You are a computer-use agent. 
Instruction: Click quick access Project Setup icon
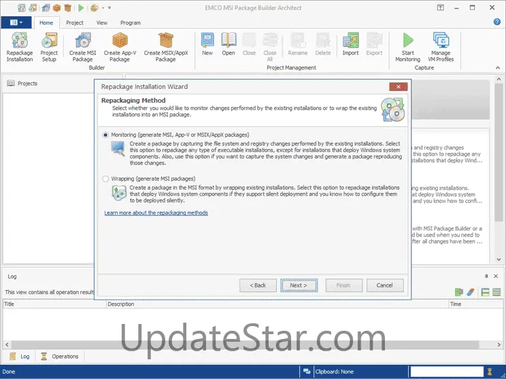click(33, 7)
